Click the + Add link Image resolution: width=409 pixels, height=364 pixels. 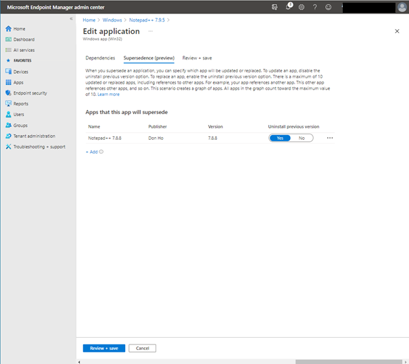click(92, 152)
